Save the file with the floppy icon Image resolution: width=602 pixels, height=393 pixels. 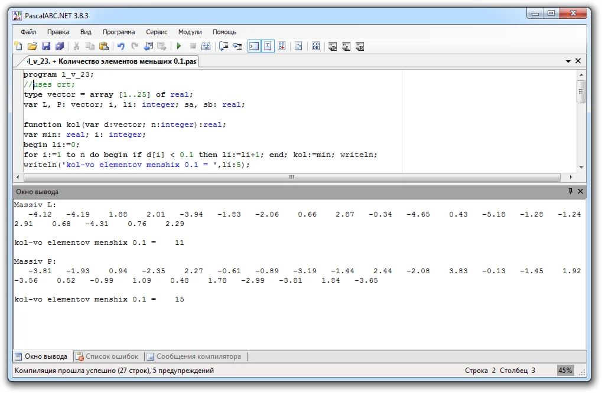point(45,46)
